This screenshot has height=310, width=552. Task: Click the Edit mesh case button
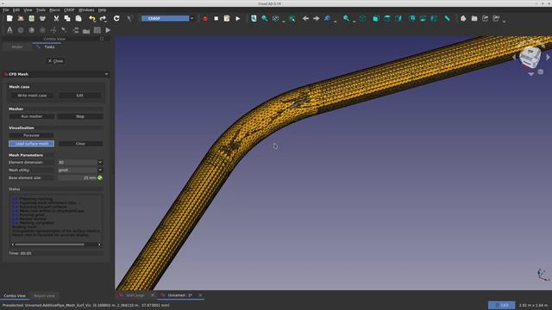(80, 96)
